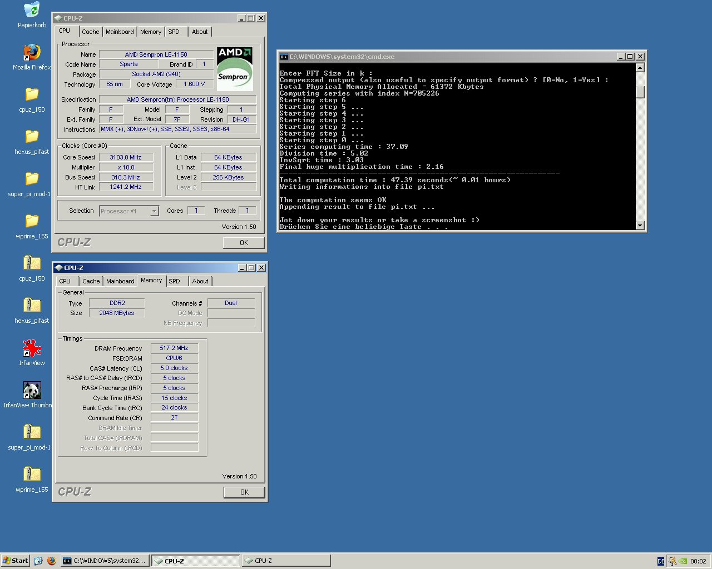Open Cache tab in lower CPU-Z window
712x569 pixels.
[91, 282]
